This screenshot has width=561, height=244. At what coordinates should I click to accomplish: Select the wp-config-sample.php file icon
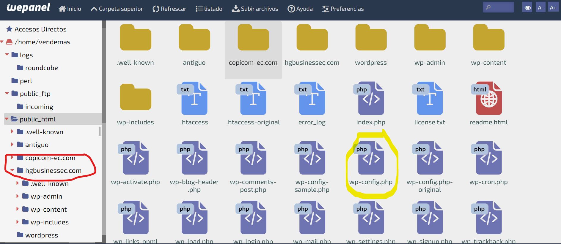(310, 158)
